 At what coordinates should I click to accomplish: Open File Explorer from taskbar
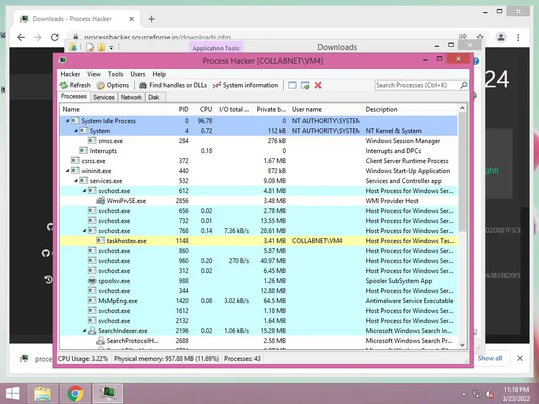pos(43,393)
